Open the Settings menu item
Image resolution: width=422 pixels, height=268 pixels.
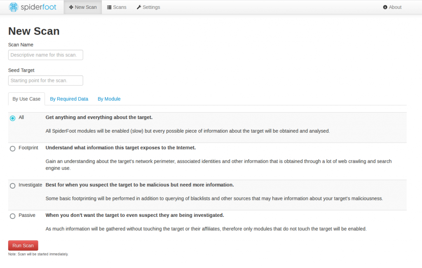(148, 7)
